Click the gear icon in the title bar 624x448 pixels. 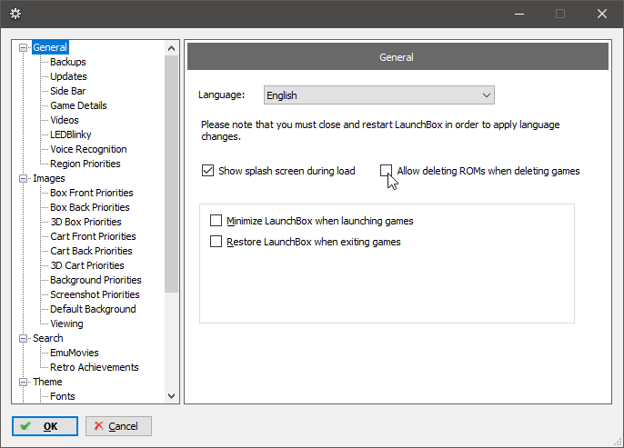point(15,14)
